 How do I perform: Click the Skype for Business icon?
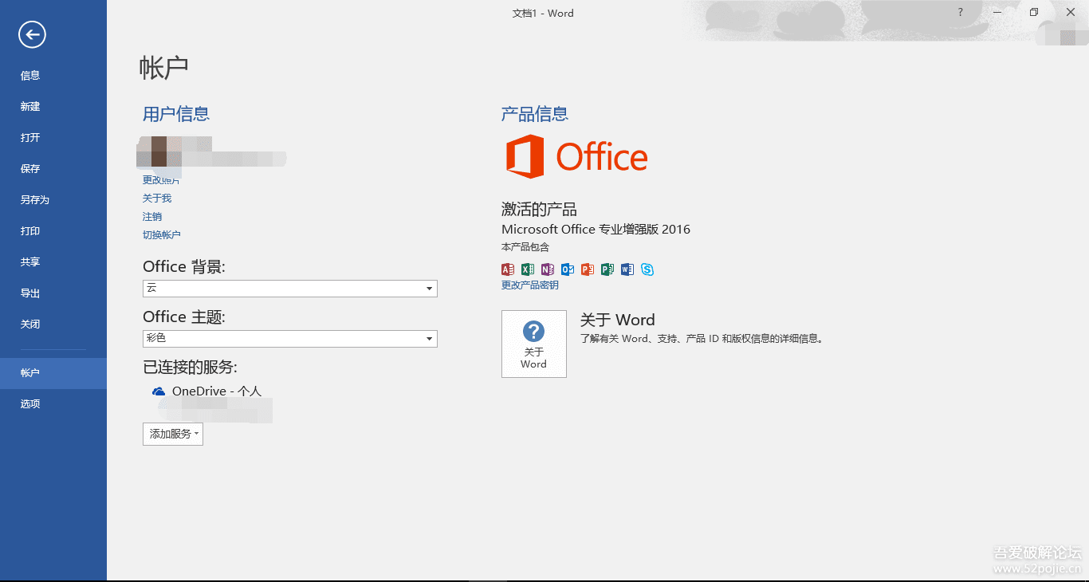click(647, 269)
